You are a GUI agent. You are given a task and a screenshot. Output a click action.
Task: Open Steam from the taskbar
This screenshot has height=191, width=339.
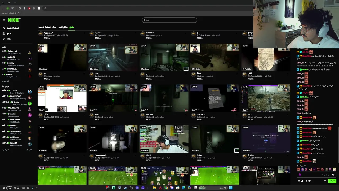coord(125,188)
